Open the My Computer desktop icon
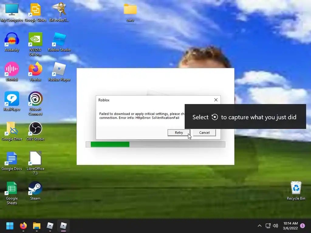 click(x=12, y=12)
